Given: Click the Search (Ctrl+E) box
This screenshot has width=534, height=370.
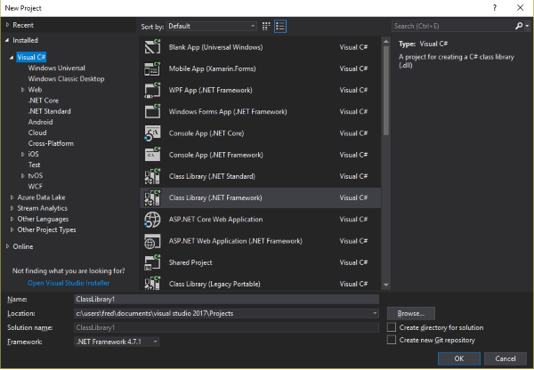Looking at the screenshot, I should [453, 26].
